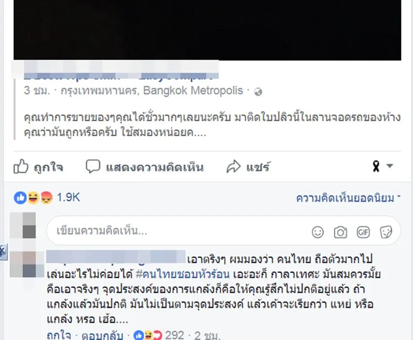
Task: Open the ความคิดเห็นยอดนิยม comment sort dropdown
Action: pos(348,198)
